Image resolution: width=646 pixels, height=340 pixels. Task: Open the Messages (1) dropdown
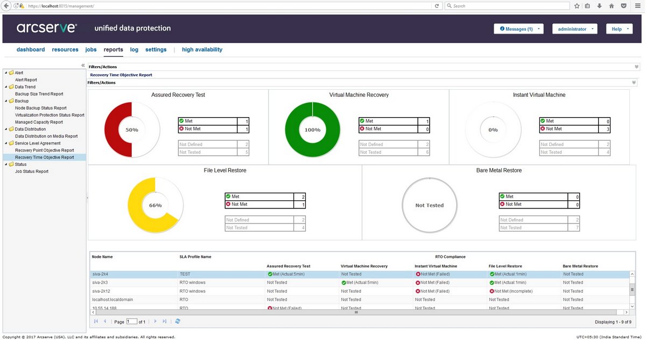(x=519, y=29)
